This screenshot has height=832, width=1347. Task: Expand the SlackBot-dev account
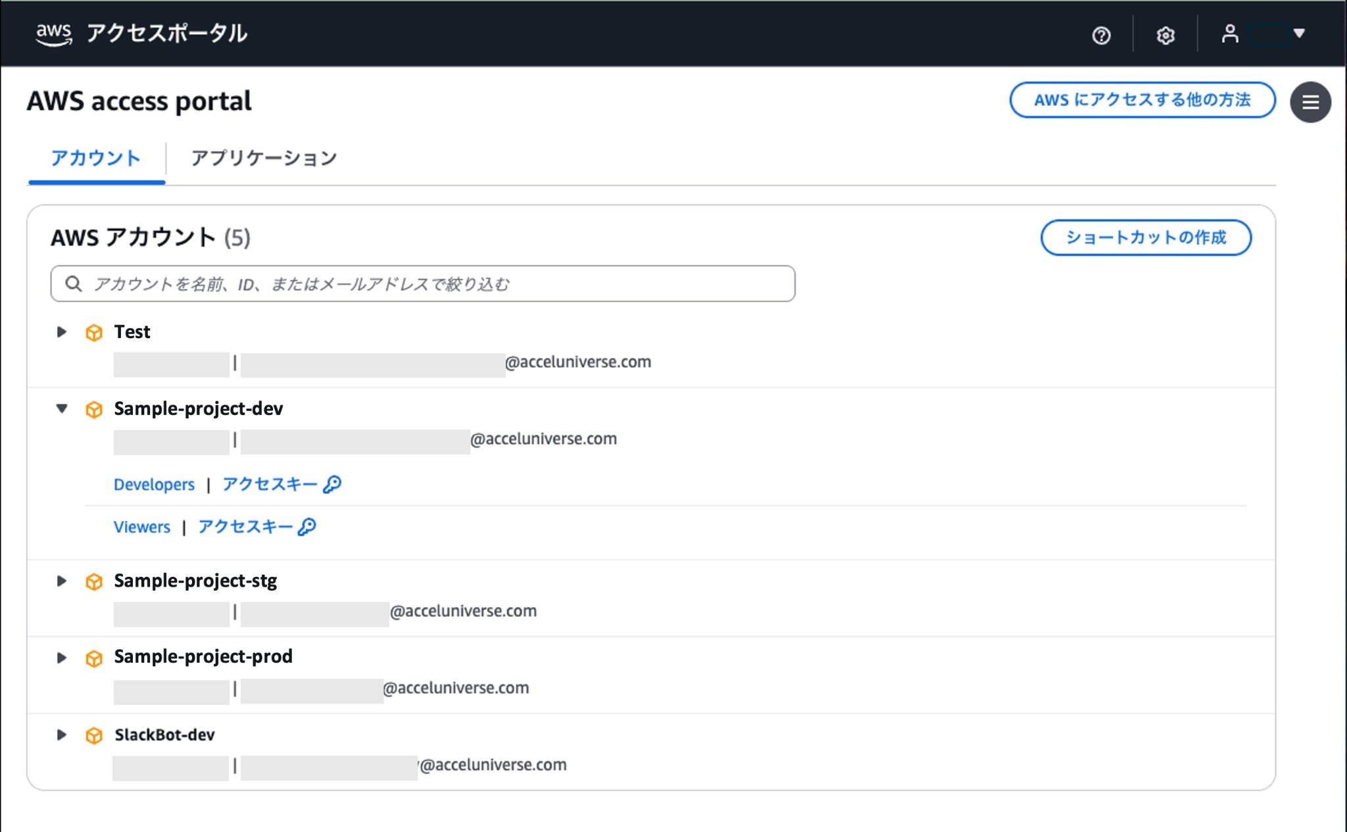click(x=62, y=735)
